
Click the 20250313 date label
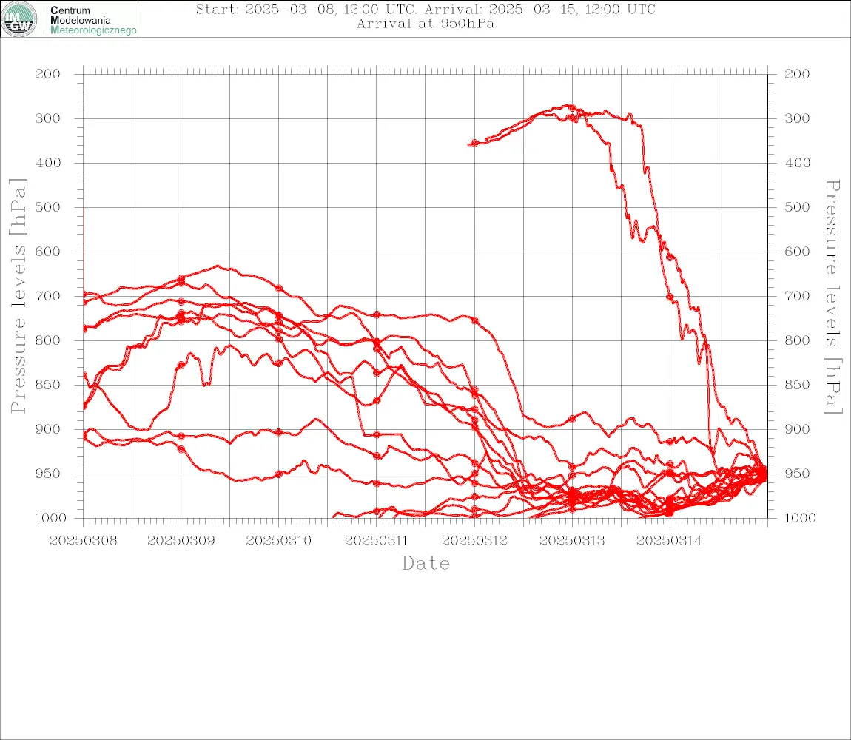(572, 541)
